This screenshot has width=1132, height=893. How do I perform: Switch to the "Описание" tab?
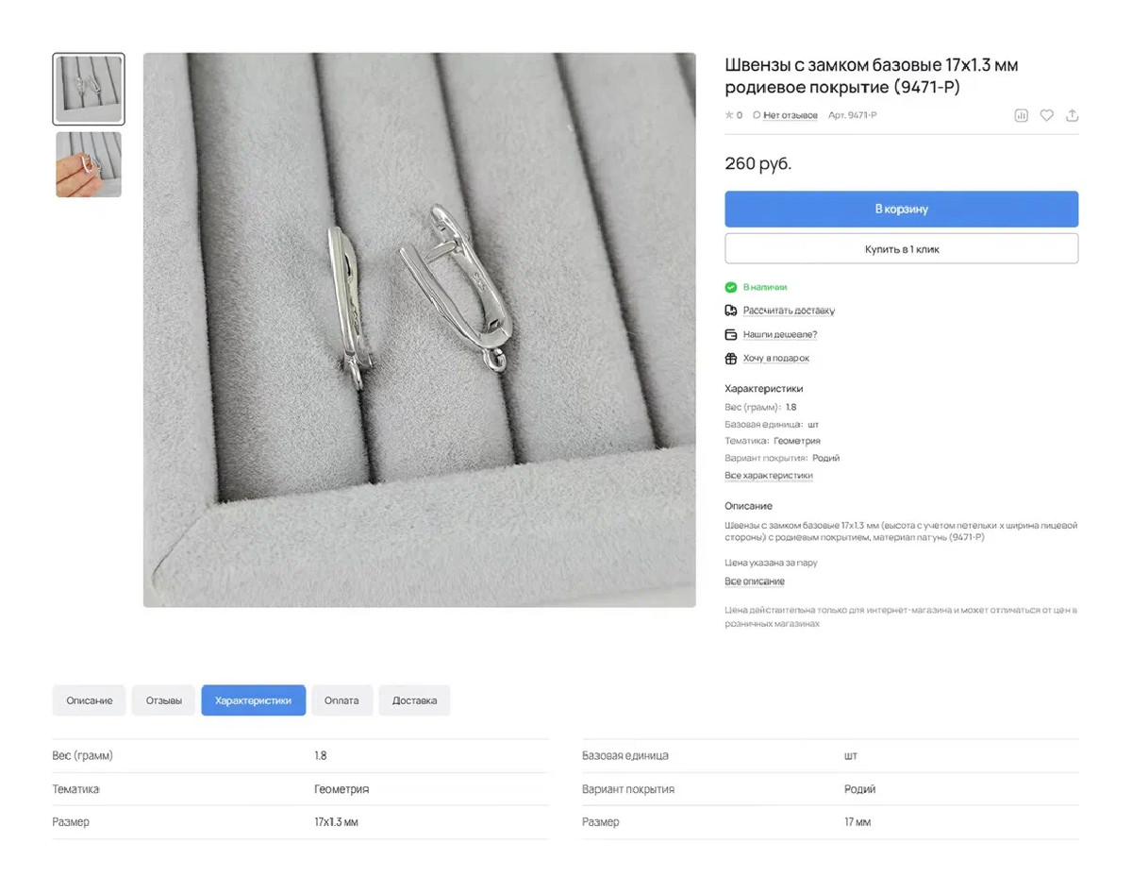tap(90, 700)
